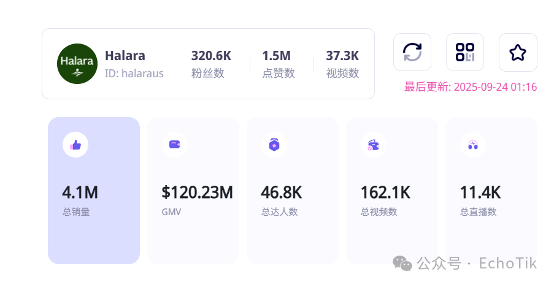Click the ID: halaraus text
Screen dimensions: 554x285
(x=134, y=74)
